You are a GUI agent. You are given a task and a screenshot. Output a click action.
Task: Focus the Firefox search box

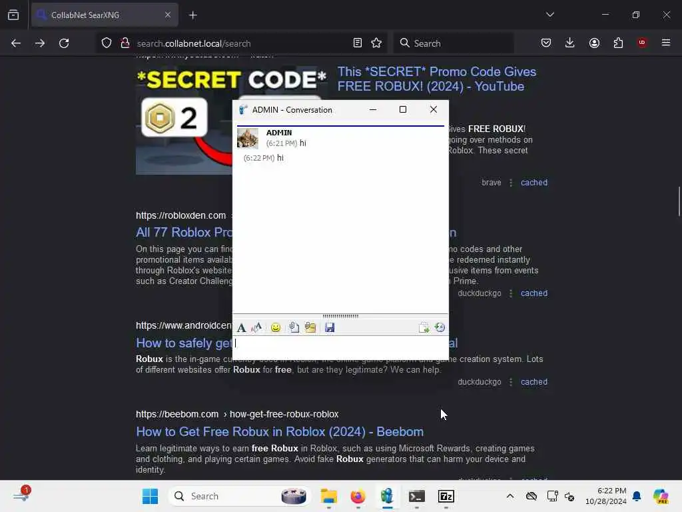(x=454, y=43)
